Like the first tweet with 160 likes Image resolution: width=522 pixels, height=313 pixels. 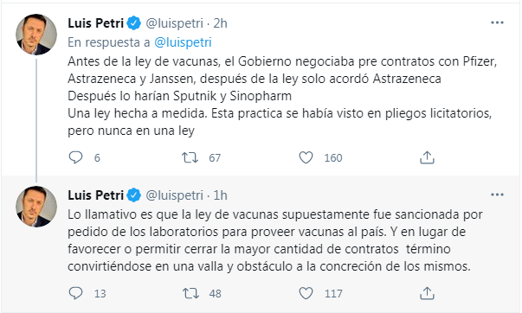coord(306,157)
